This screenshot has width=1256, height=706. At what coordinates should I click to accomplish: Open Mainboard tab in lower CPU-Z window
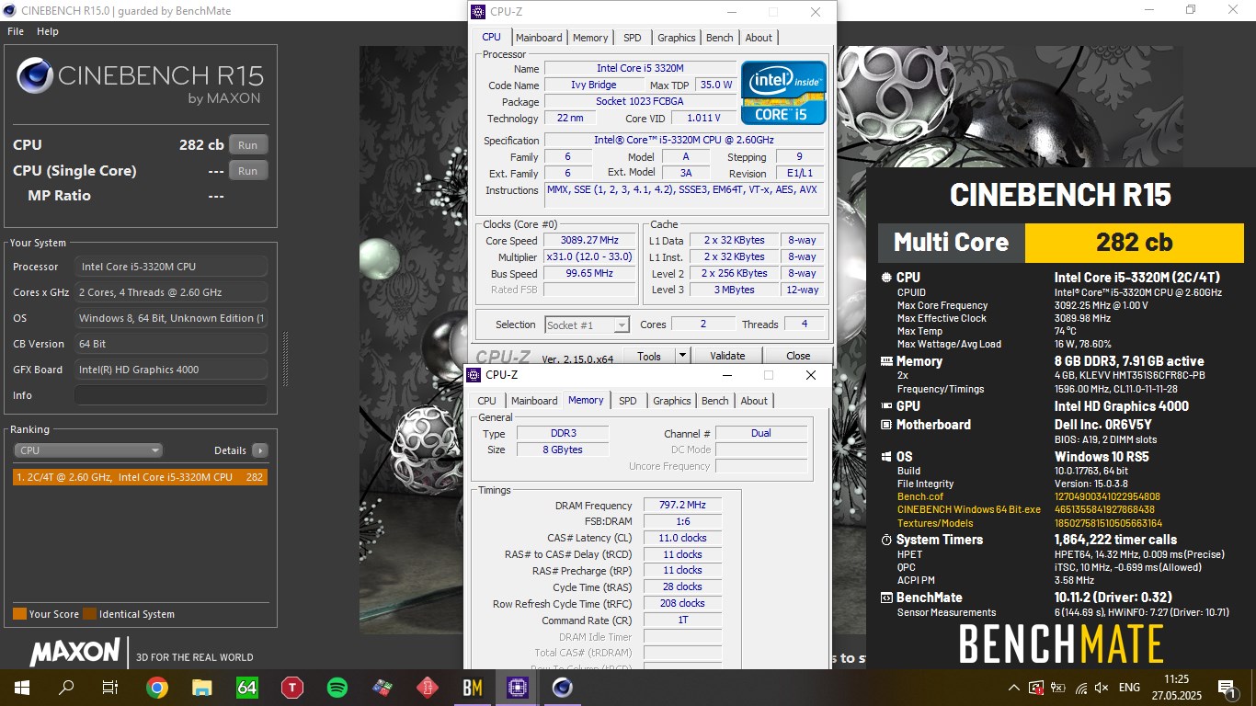[534, 401]
